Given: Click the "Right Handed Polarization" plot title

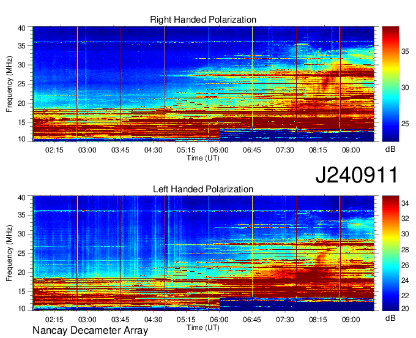Looking at the screenshot, I should pos(203,20).
